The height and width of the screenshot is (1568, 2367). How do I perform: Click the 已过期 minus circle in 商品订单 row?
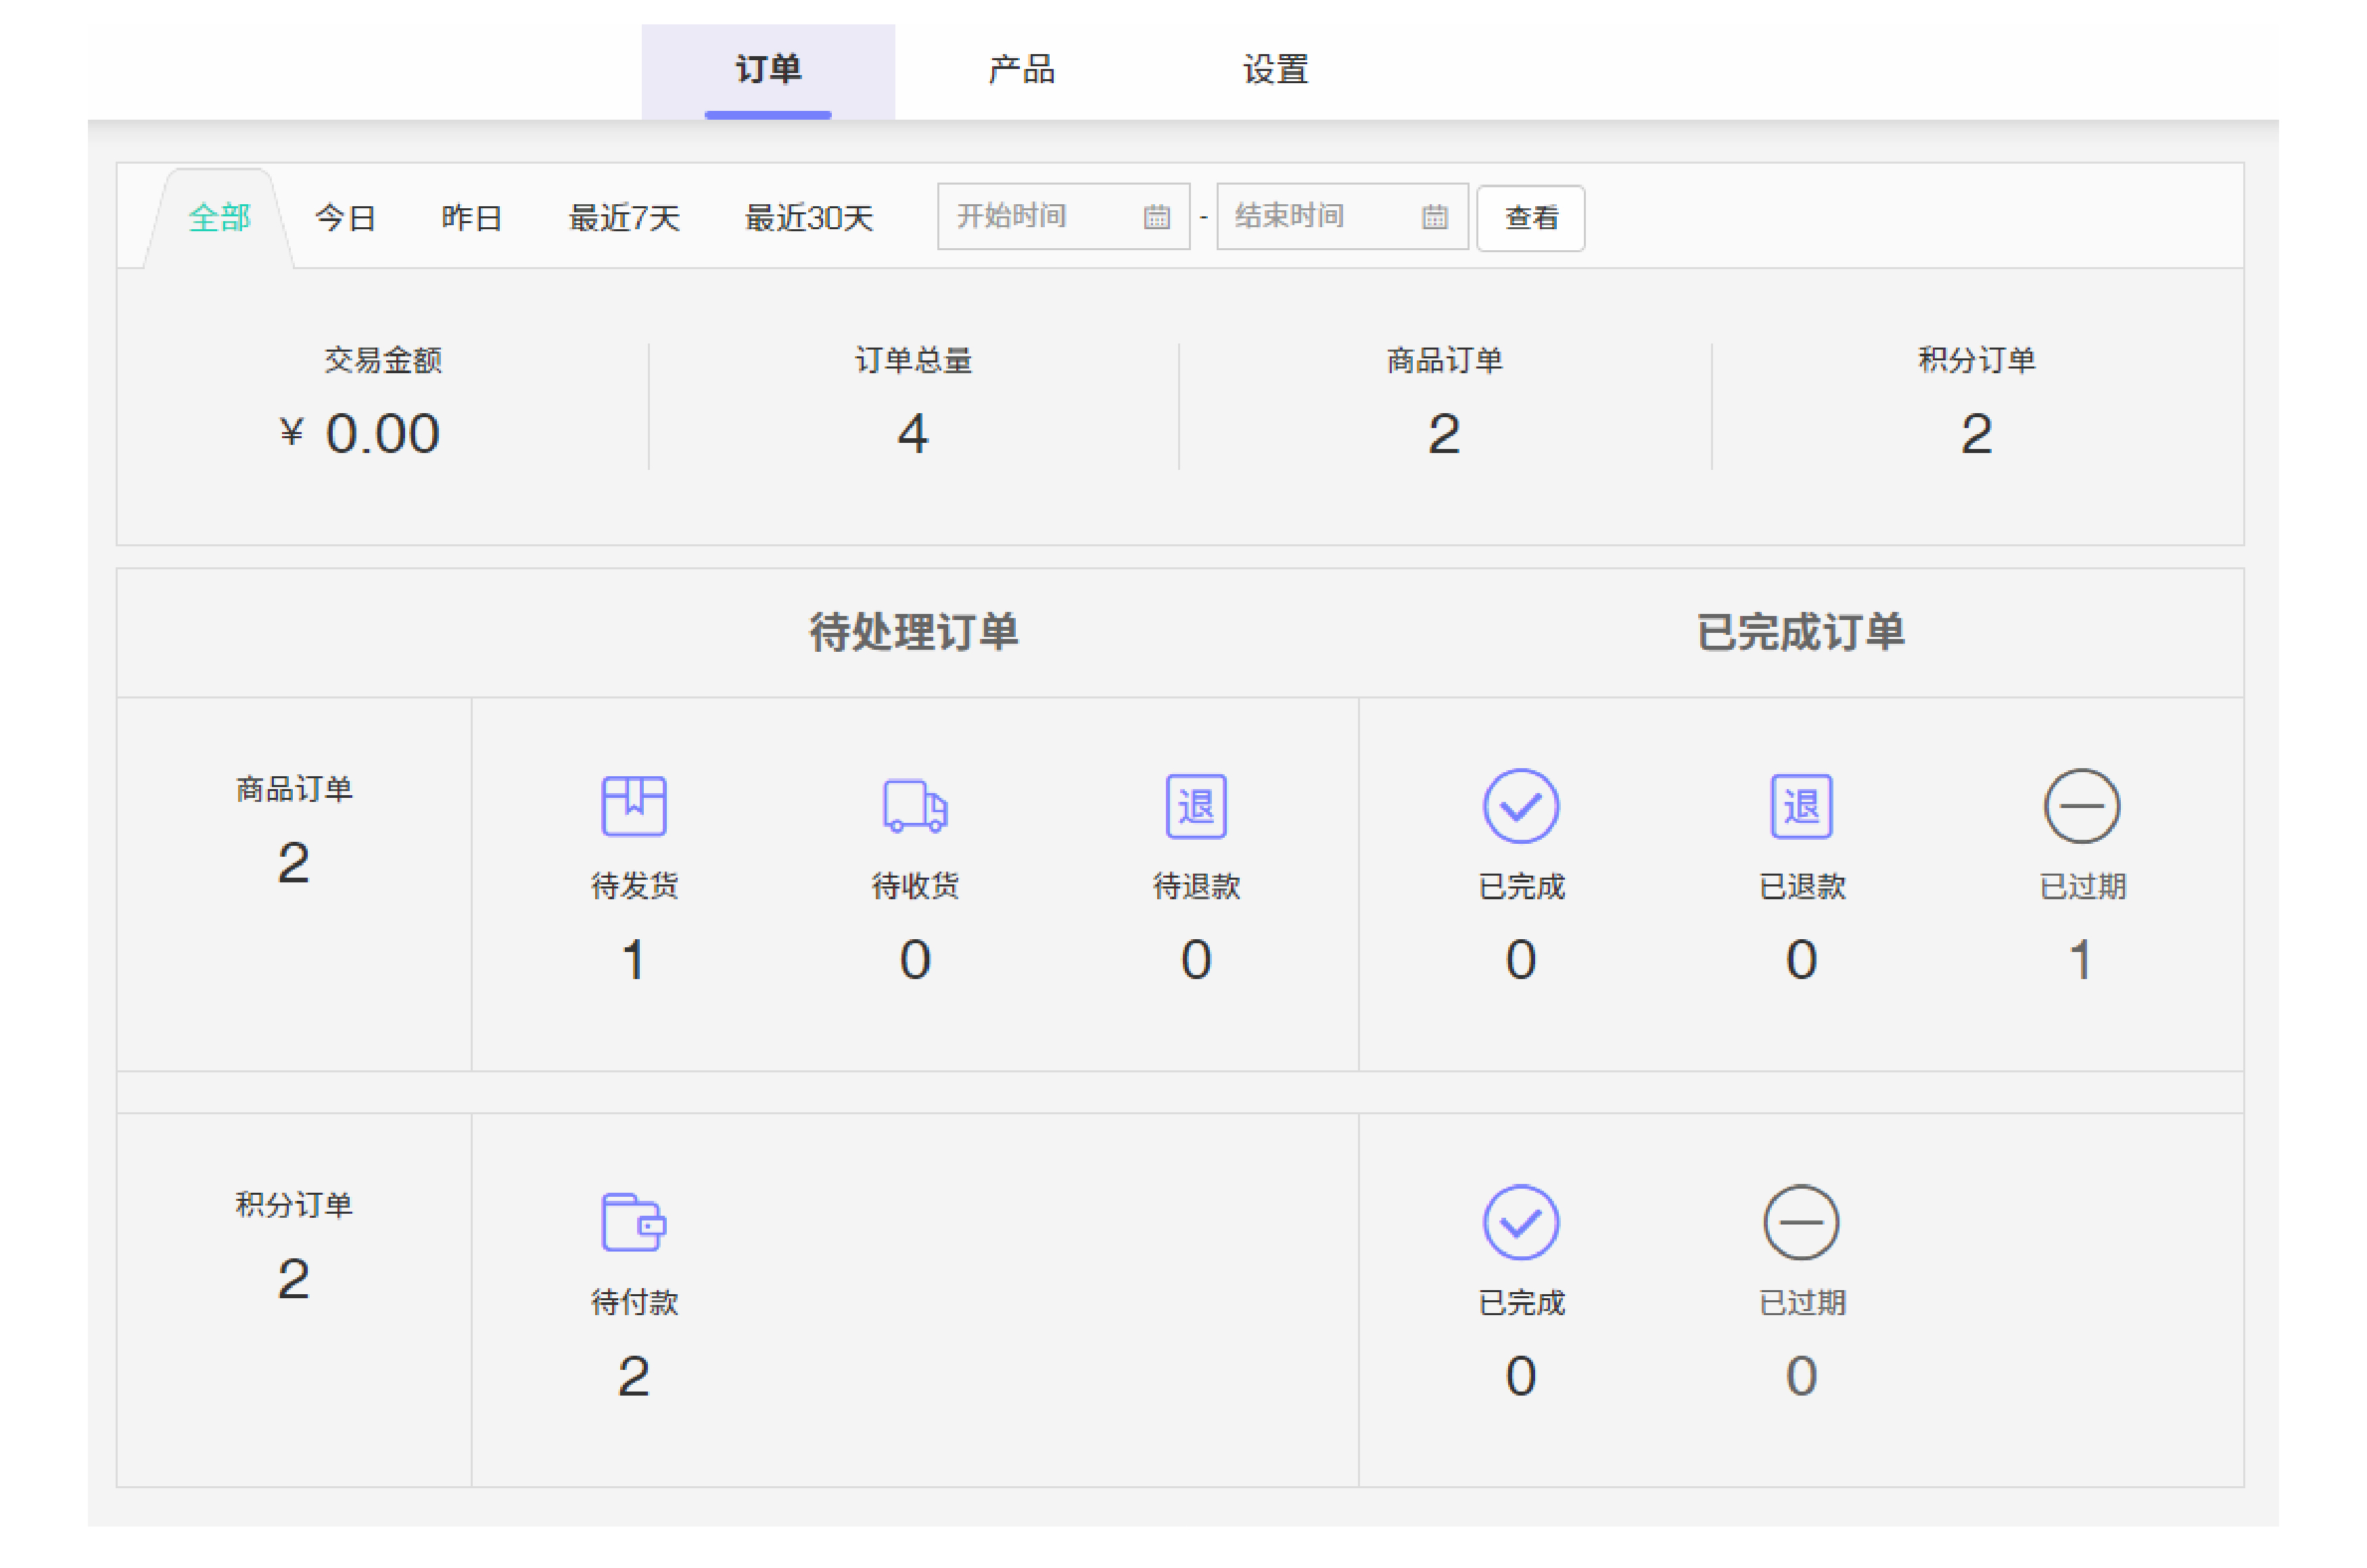click(x=2081, y=806)
